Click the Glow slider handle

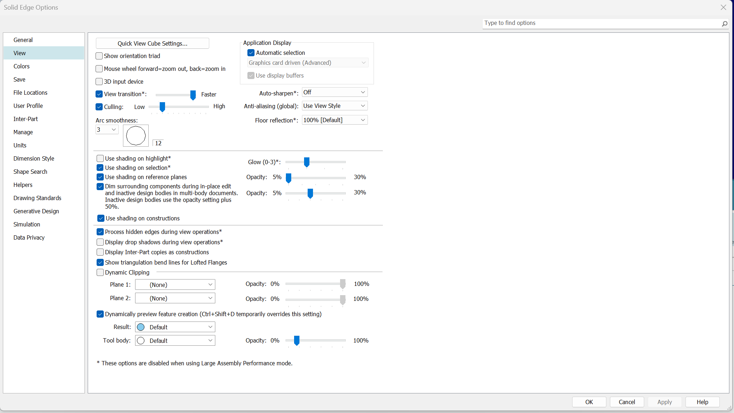click(x=307, y=162)
